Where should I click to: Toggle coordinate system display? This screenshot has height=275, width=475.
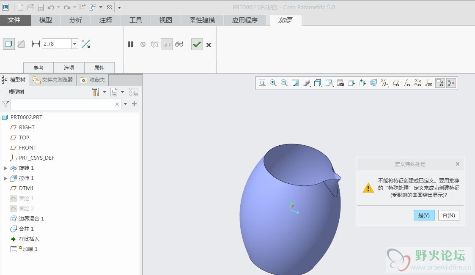pos(428,83)
